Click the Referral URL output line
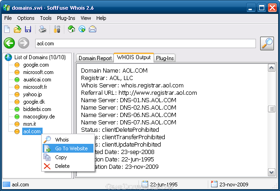The width and height of the screenshot is (280, 191). click(139, 93)
